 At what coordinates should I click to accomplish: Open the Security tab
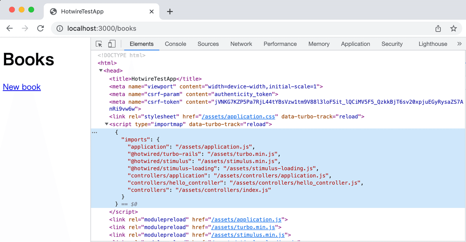click(392, 44)
